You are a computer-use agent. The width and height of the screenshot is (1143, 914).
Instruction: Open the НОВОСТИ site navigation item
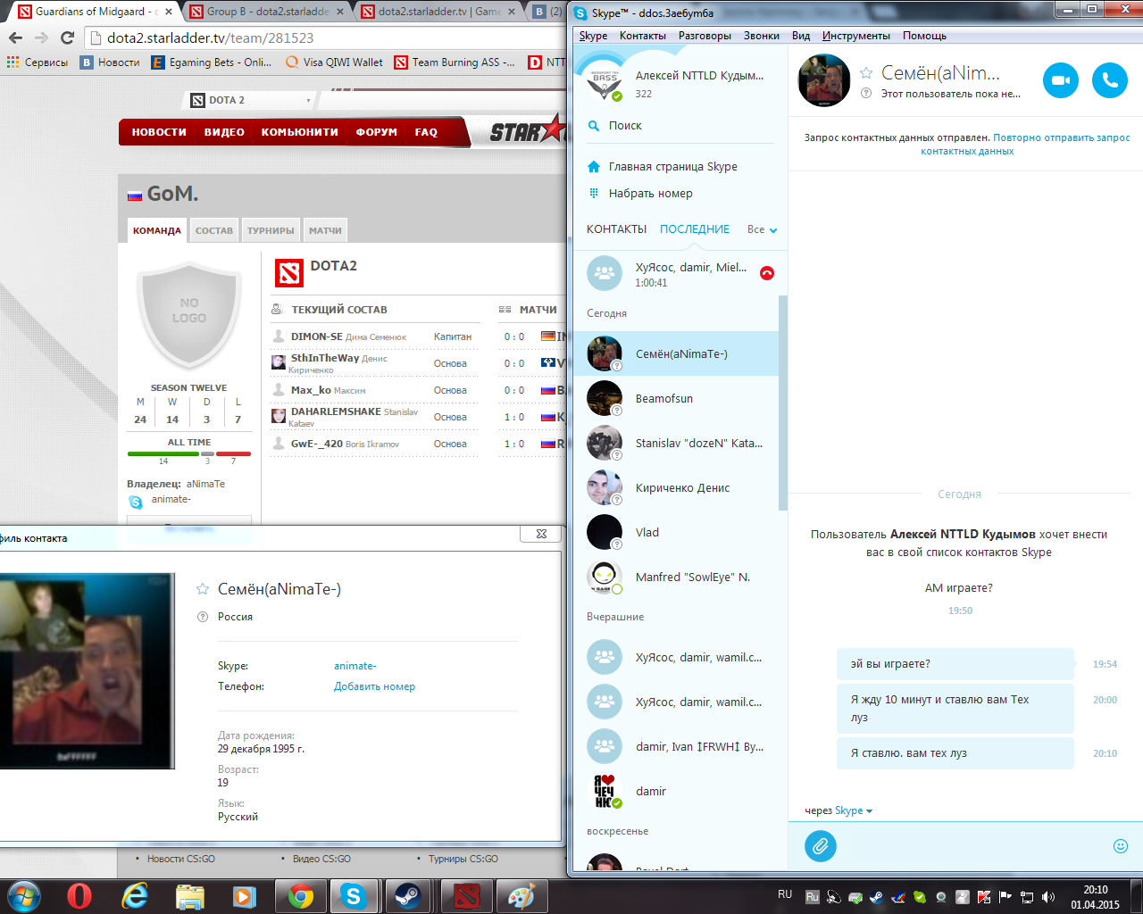coord(159,132)
